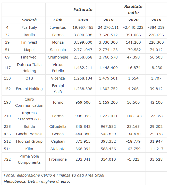Screen dimensions: 169x185
Task: Select the Atalanta club cell
Action: pos(58,149)
